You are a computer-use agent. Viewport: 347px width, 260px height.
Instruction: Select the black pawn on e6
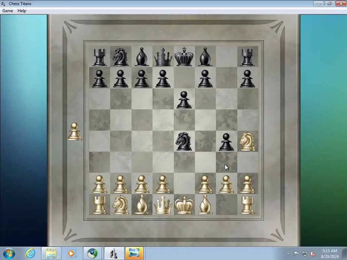coord(184,100)
